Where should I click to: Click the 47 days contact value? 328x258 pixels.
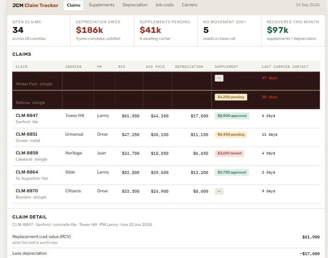point(269,78)
